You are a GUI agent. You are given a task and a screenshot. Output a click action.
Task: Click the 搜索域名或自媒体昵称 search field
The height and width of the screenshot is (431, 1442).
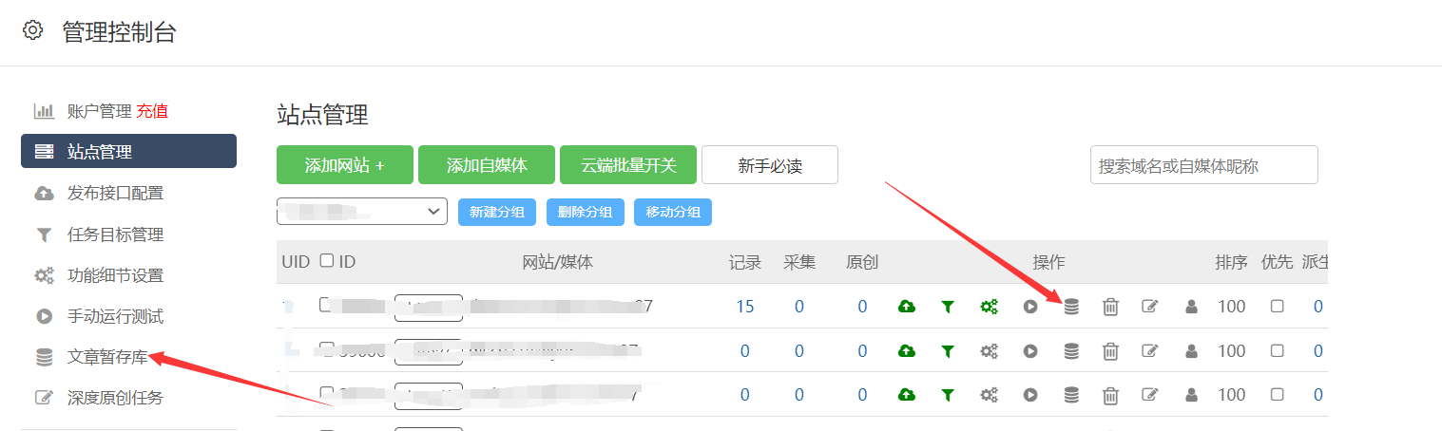click(1203, 165)
